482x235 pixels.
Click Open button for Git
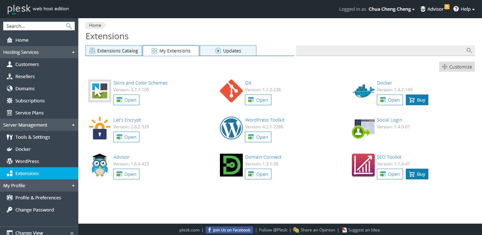[x=258, y=100]
